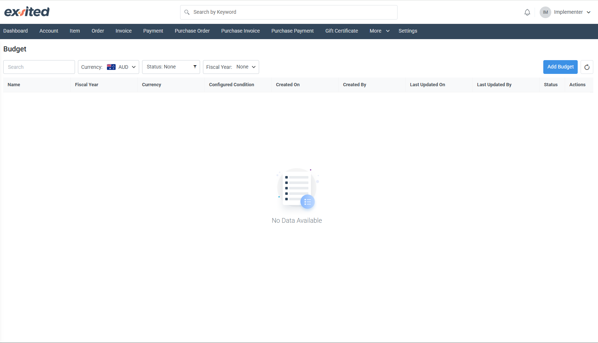This screenshot has height=343, width=598.
Task: Open the Fiscal Year dropdown
Action: (231, 67)
